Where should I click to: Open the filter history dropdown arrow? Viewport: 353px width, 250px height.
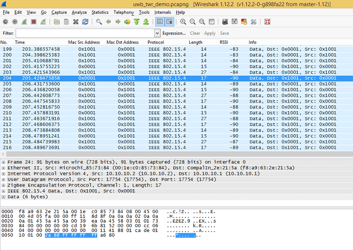[157, 33]
